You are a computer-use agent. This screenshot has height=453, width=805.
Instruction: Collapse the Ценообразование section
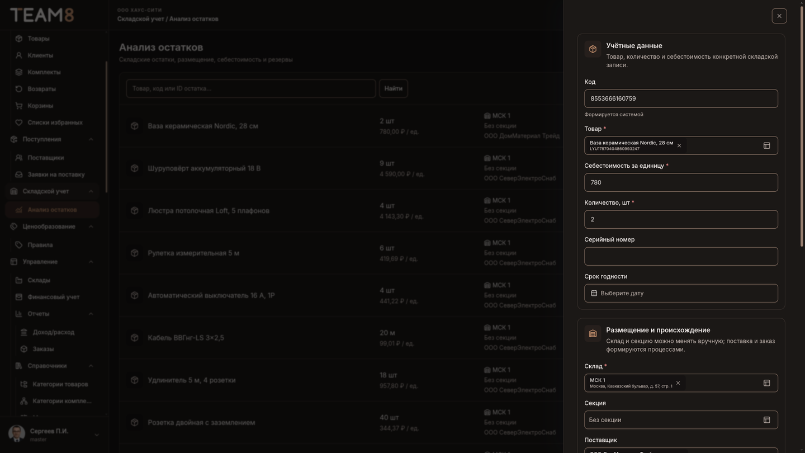91,226
